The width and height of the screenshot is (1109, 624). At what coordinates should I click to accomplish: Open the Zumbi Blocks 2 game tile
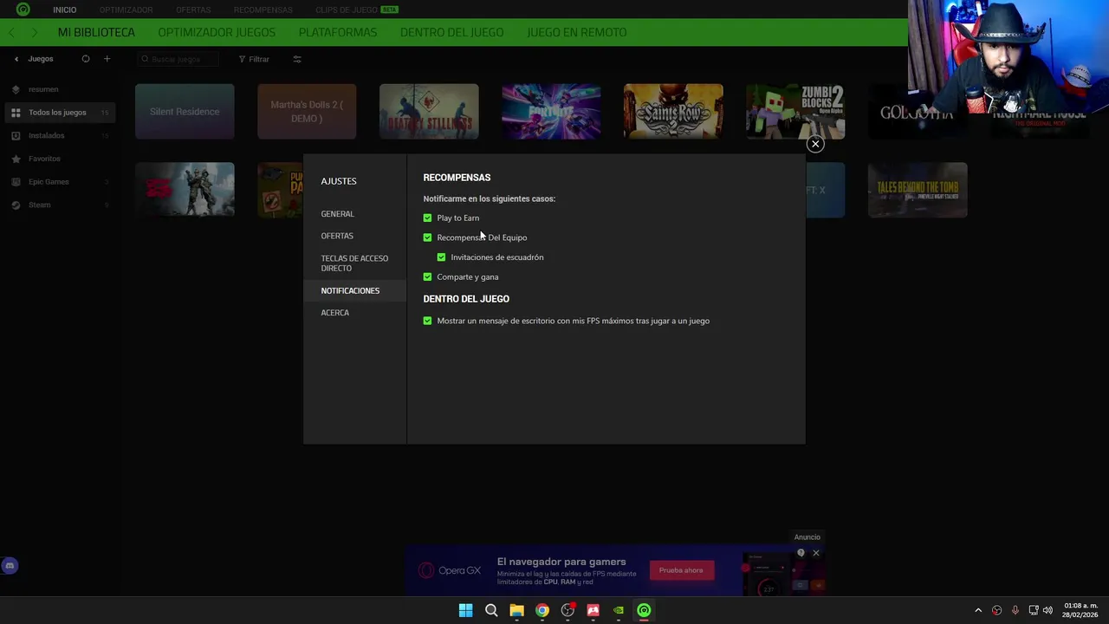pyautogui.click(x=795, y=112)
